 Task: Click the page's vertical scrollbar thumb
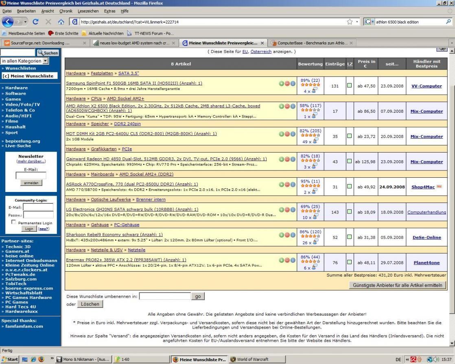(x=452, y=199)
